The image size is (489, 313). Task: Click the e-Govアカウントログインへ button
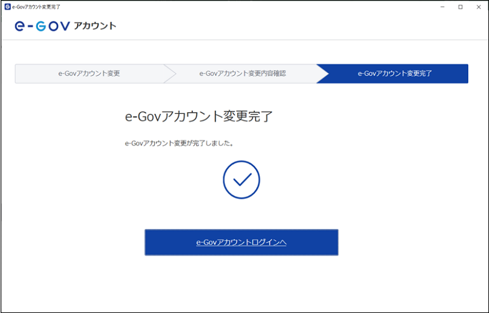241,242
